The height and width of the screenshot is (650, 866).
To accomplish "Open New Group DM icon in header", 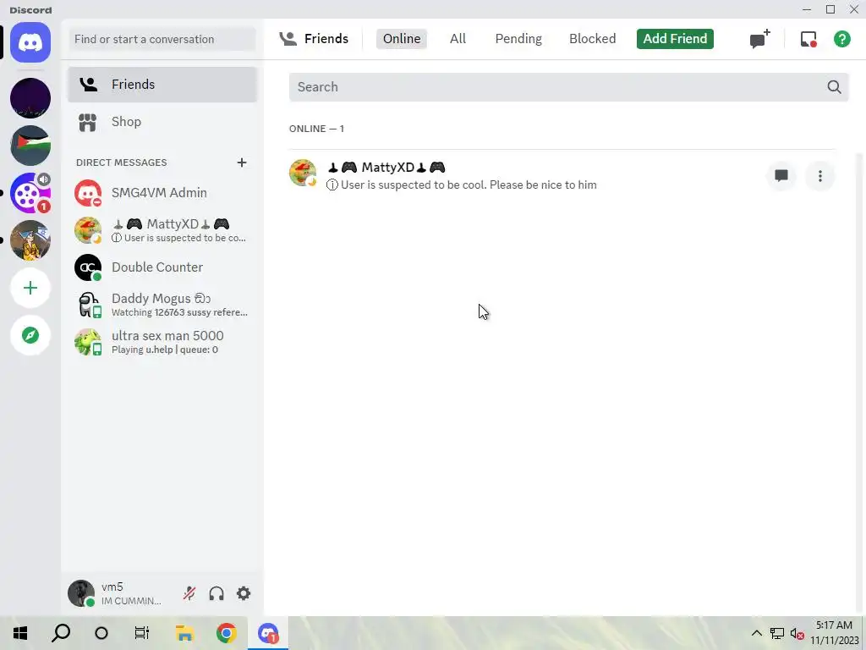I will (759, 39).
